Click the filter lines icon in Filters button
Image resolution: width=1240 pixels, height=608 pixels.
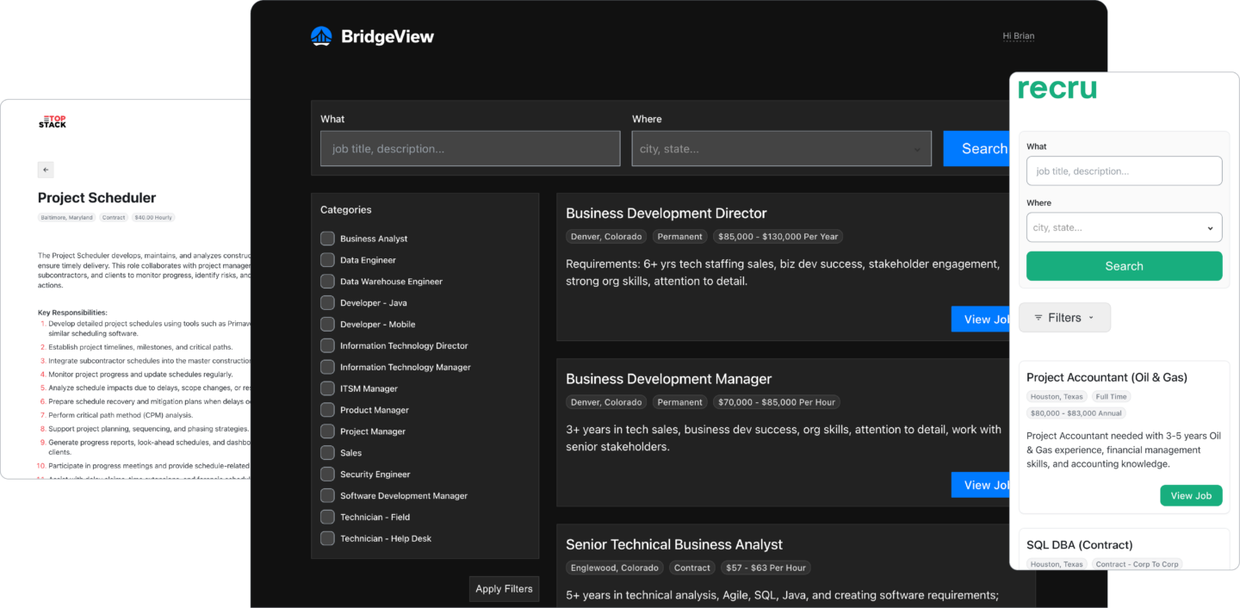tap(1038, 318)
